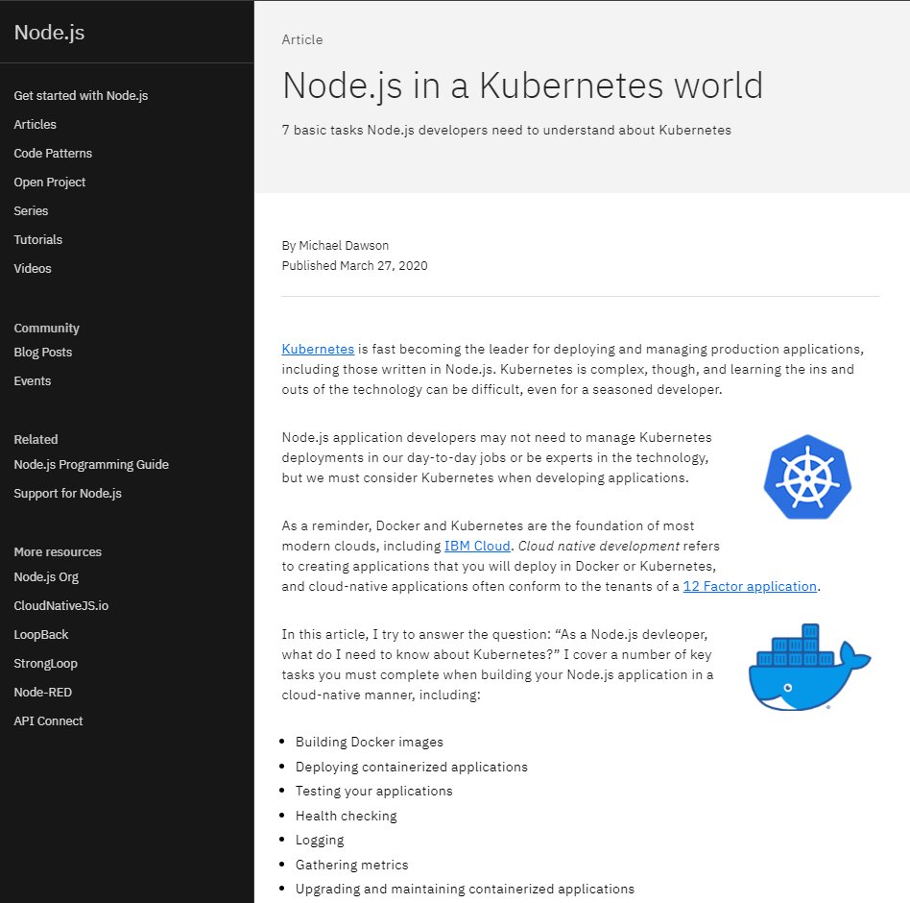
Task: Click Building Docker images bullet
Action: pyautogui.click(x=370, y=743)
